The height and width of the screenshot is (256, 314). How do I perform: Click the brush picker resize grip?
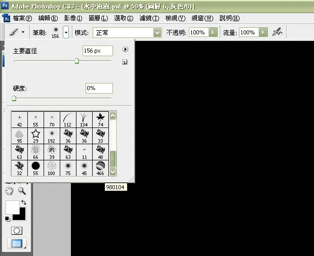point(131,180)
